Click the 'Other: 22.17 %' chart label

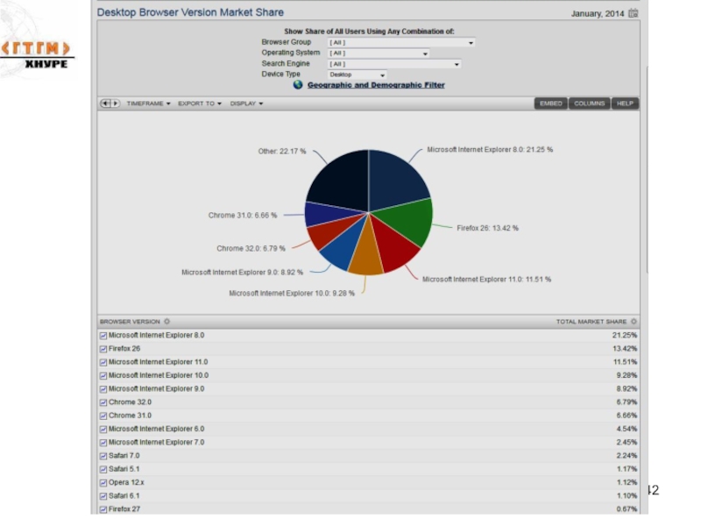click(282, 151)
